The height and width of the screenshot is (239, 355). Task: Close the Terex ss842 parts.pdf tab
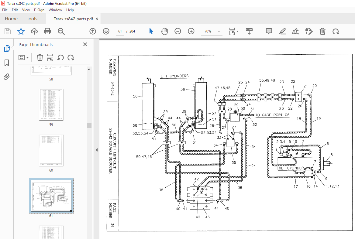coord(97,19)
